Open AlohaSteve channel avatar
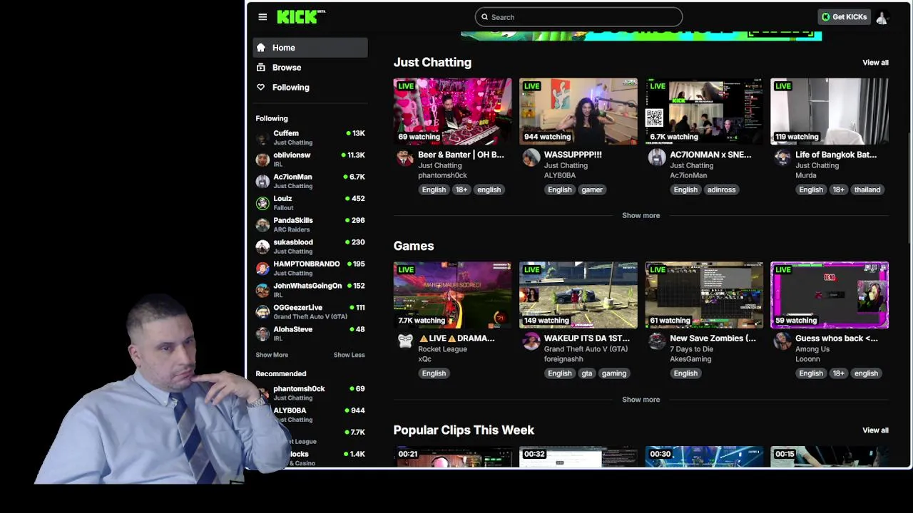Image resolution: width=913 pixels, height=513 pixels. click(262, 333)
